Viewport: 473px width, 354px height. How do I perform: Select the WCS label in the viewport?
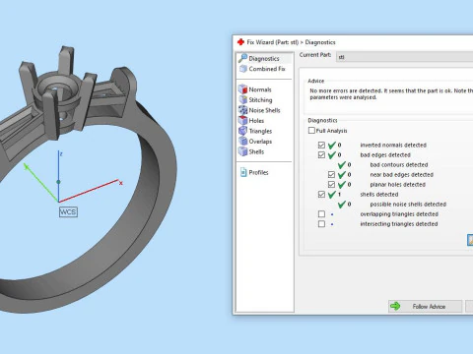[x=68, y=212]
